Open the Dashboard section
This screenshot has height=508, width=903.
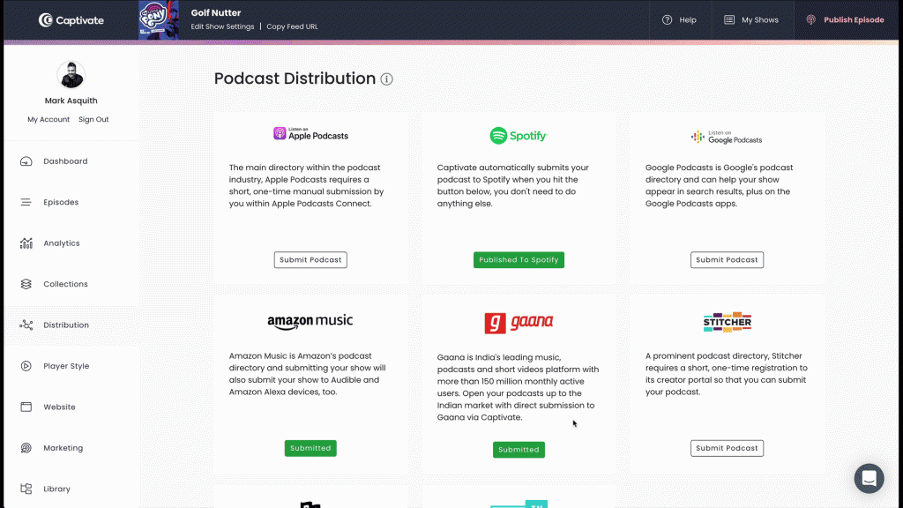click(66, 161)
